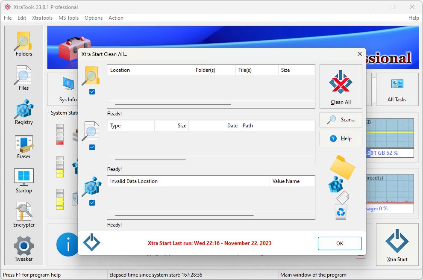This screenshot has width=423, height=280.
Task: Open the Folders tool in sidebar
Action: click(x=24, y=44)
